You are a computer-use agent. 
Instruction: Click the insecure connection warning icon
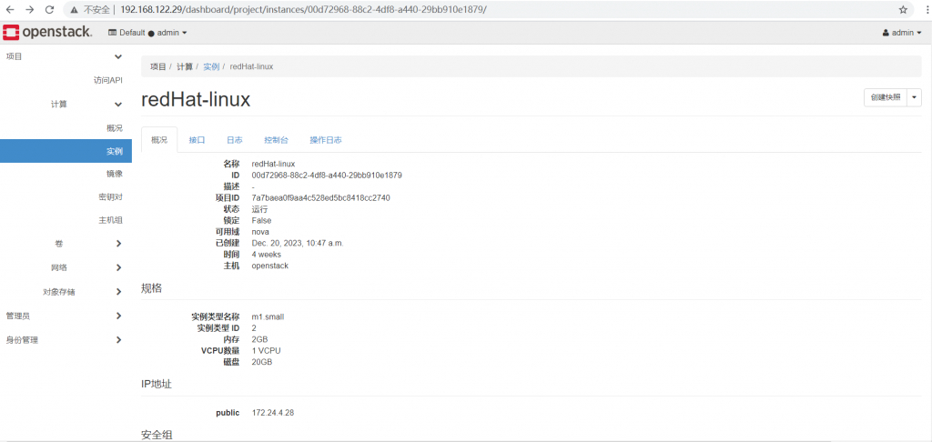[x=74, y=9]
